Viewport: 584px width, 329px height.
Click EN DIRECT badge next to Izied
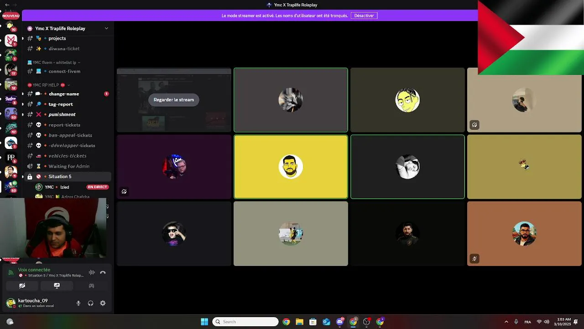coord(97,187)
